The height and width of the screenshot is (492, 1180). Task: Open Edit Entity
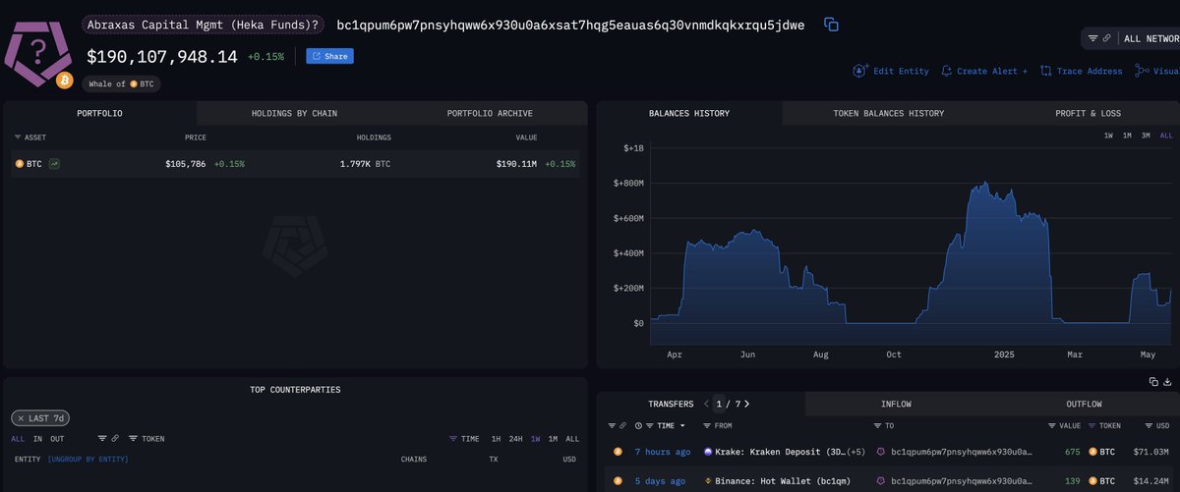click(891, 71)
